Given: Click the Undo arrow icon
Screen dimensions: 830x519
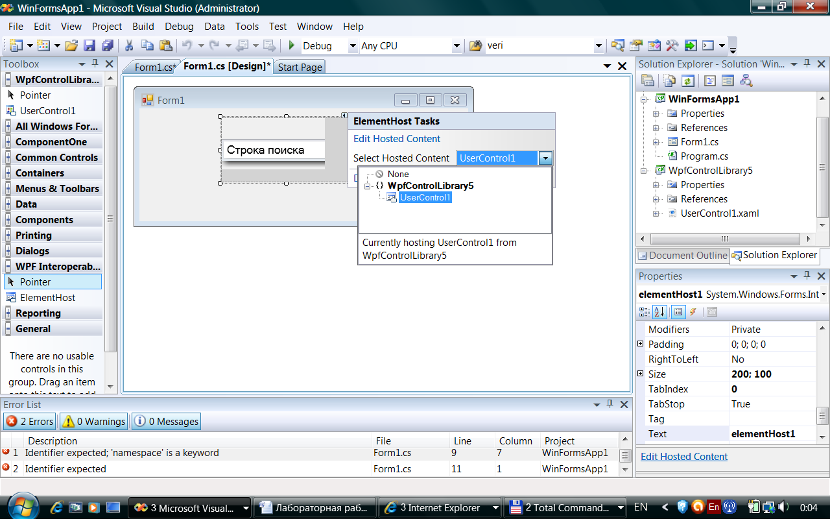Looking at the screenshot, I should point(187,45).
